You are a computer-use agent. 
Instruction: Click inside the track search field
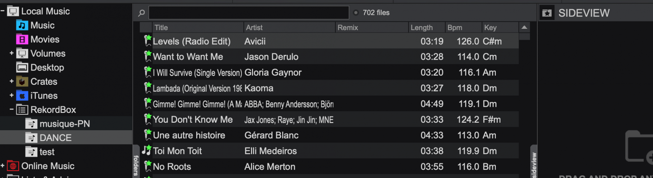coord(249,13)
